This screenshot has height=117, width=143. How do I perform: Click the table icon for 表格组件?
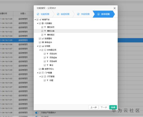[x=43, y=42]
